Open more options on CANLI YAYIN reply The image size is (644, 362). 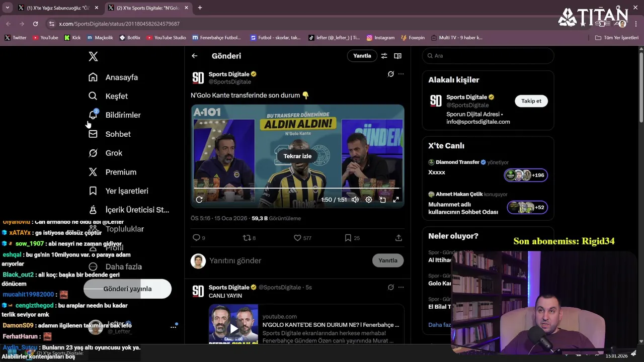coord(401,287)
